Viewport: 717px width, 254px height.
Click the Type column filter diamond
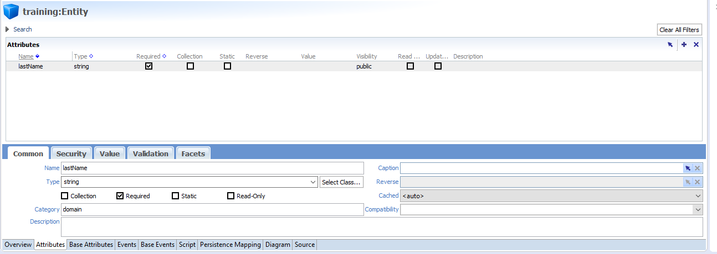91,56
